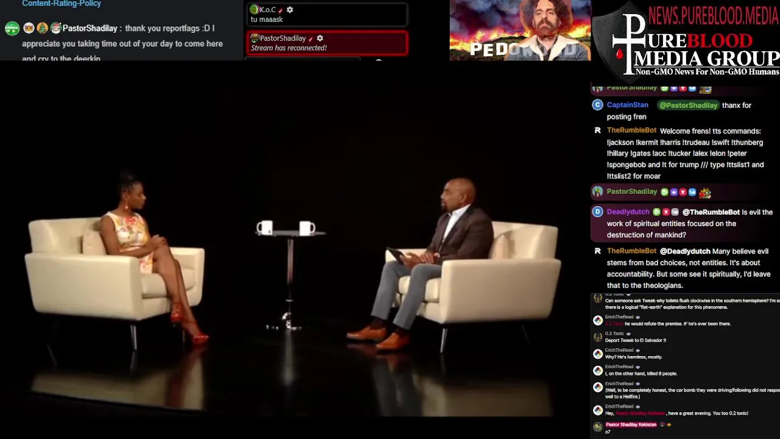Click the R icon beside 'Welcome frens!' message

click(x=597, y=130)
